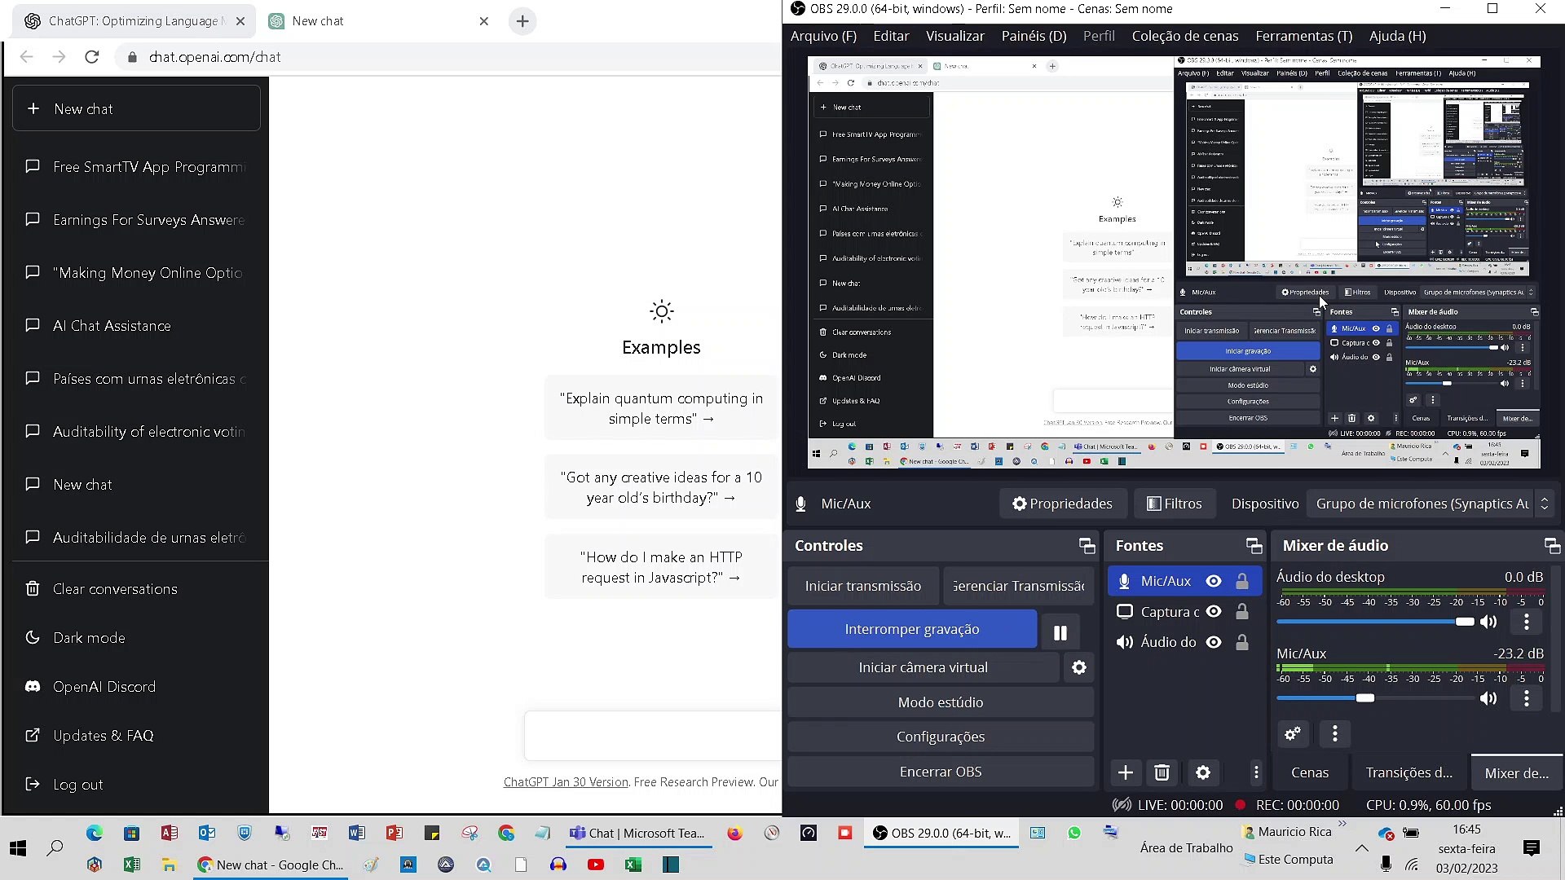Screen dimensions: 1565x880
Task: Open ChatGPT Jan 30 Version link
Action: (x=566, y=782)
